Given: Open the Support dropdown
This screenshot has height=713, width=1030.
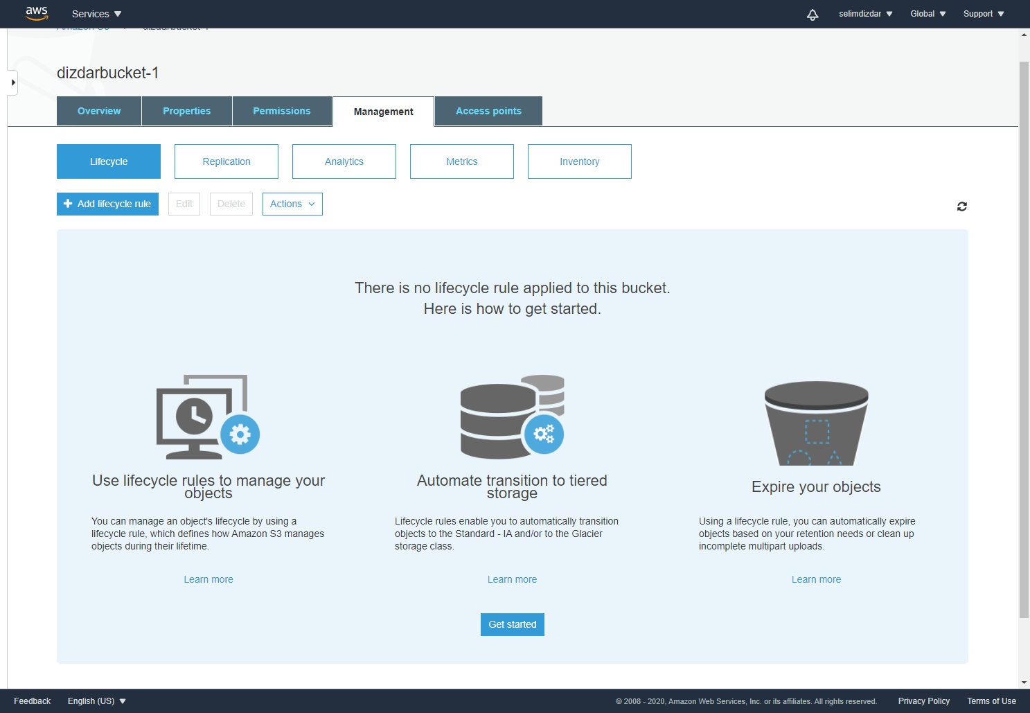Looking at the screenshot, I should (x=984, y=14).
